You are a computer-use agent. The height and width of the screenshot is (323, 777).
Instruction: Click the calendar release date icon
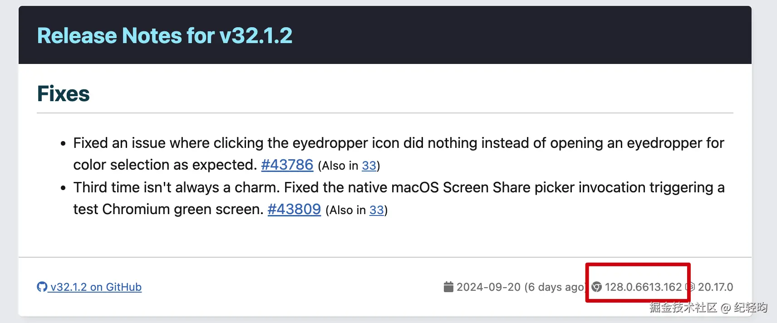[448, 287]
